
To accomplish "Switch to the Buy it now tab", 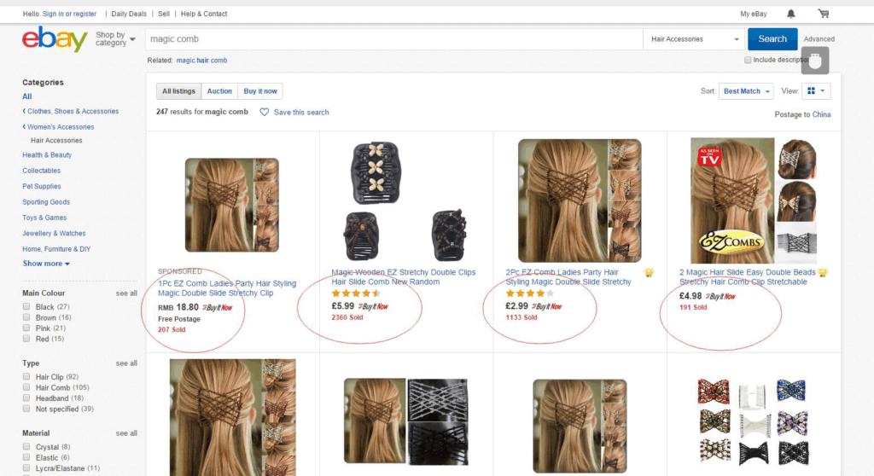I will (260, 91).
